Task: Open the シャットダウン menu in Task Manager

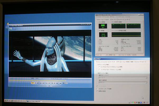Action: pyautogui.click(x=120, y=17)
